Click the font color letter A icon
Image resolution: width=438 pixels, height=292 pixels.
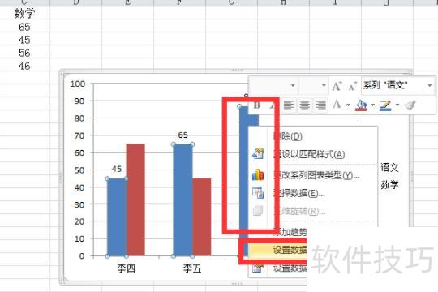point(337,105)
